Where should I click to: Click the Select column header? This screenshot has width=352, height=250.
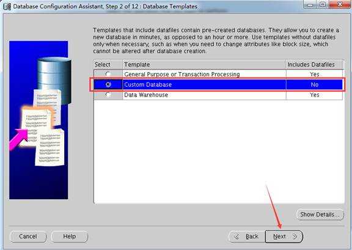(108, 64)
